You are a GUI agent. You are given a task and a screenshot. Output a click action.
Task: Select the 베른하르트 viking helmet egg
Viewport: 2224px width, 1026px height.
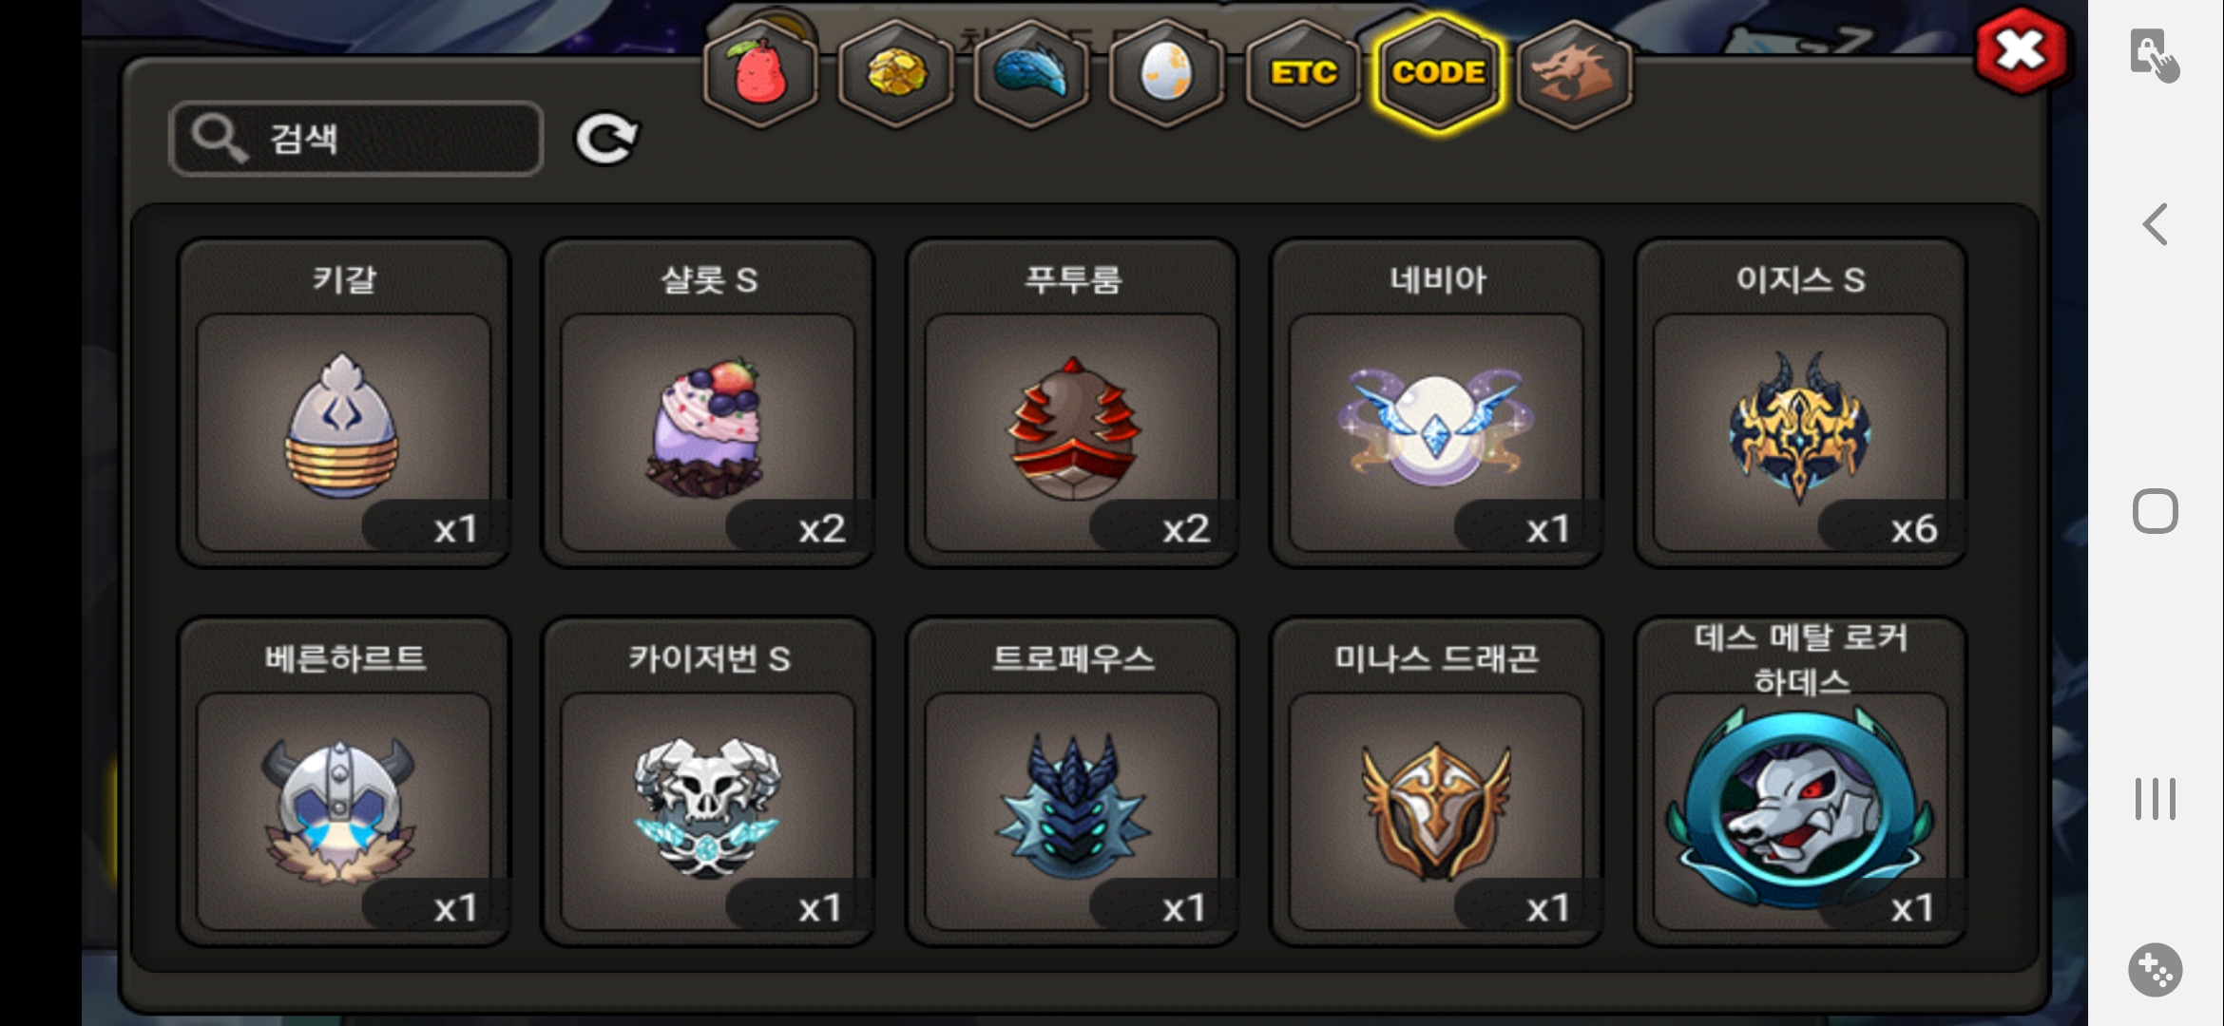pos(344,782)
